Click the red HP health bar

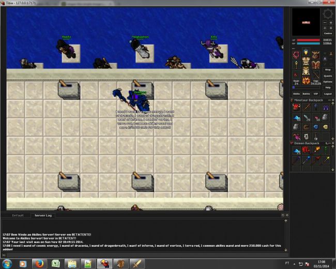point(308,40)
